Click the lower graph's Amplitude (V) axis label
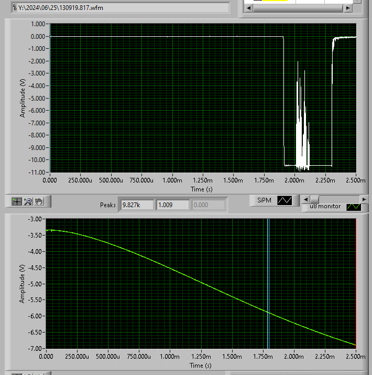The image size is (372, 375). click(22, 284)
